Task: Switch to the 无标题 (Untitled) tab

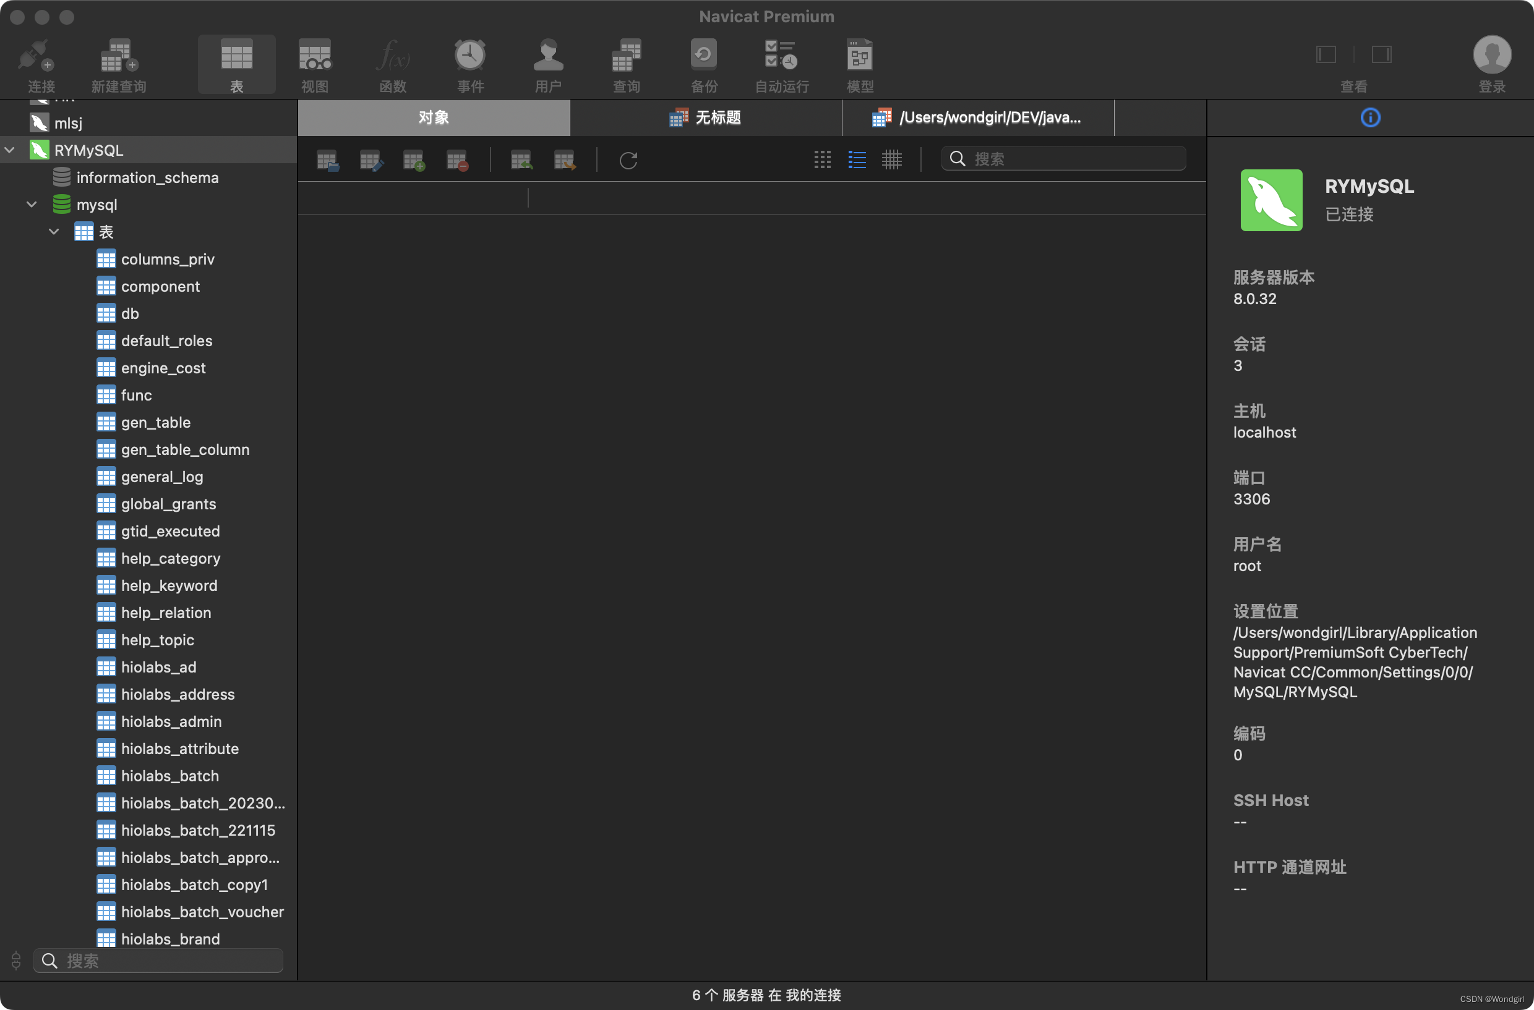Action: (706, 117)
